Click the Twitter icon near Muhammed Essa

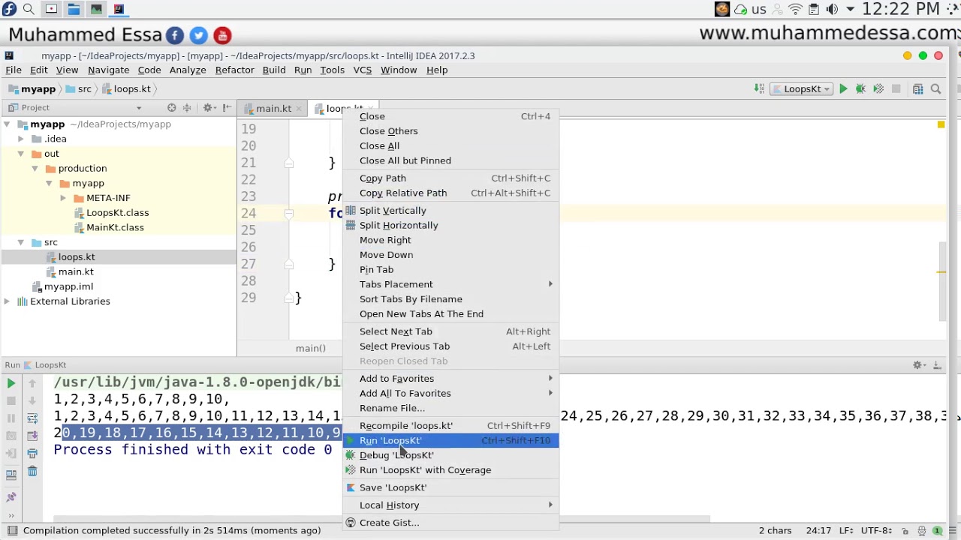[x=198, y=35]
